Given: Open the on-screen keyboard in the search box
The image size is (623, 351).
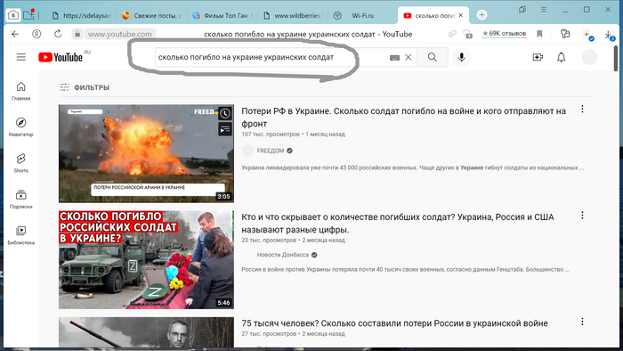Looking at the screenshot, I should coord(394,58).
